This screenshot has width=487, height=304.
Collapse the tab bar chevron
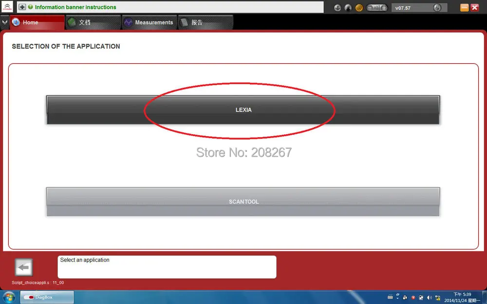tap(5, 22)
